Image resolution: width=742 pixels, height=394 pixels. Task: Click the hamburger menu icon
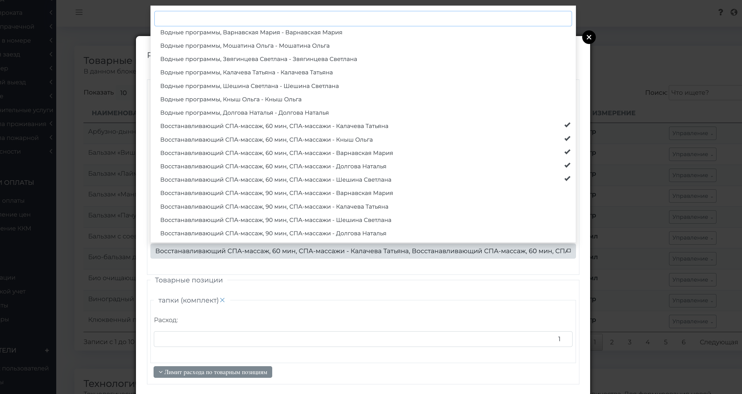79,12
